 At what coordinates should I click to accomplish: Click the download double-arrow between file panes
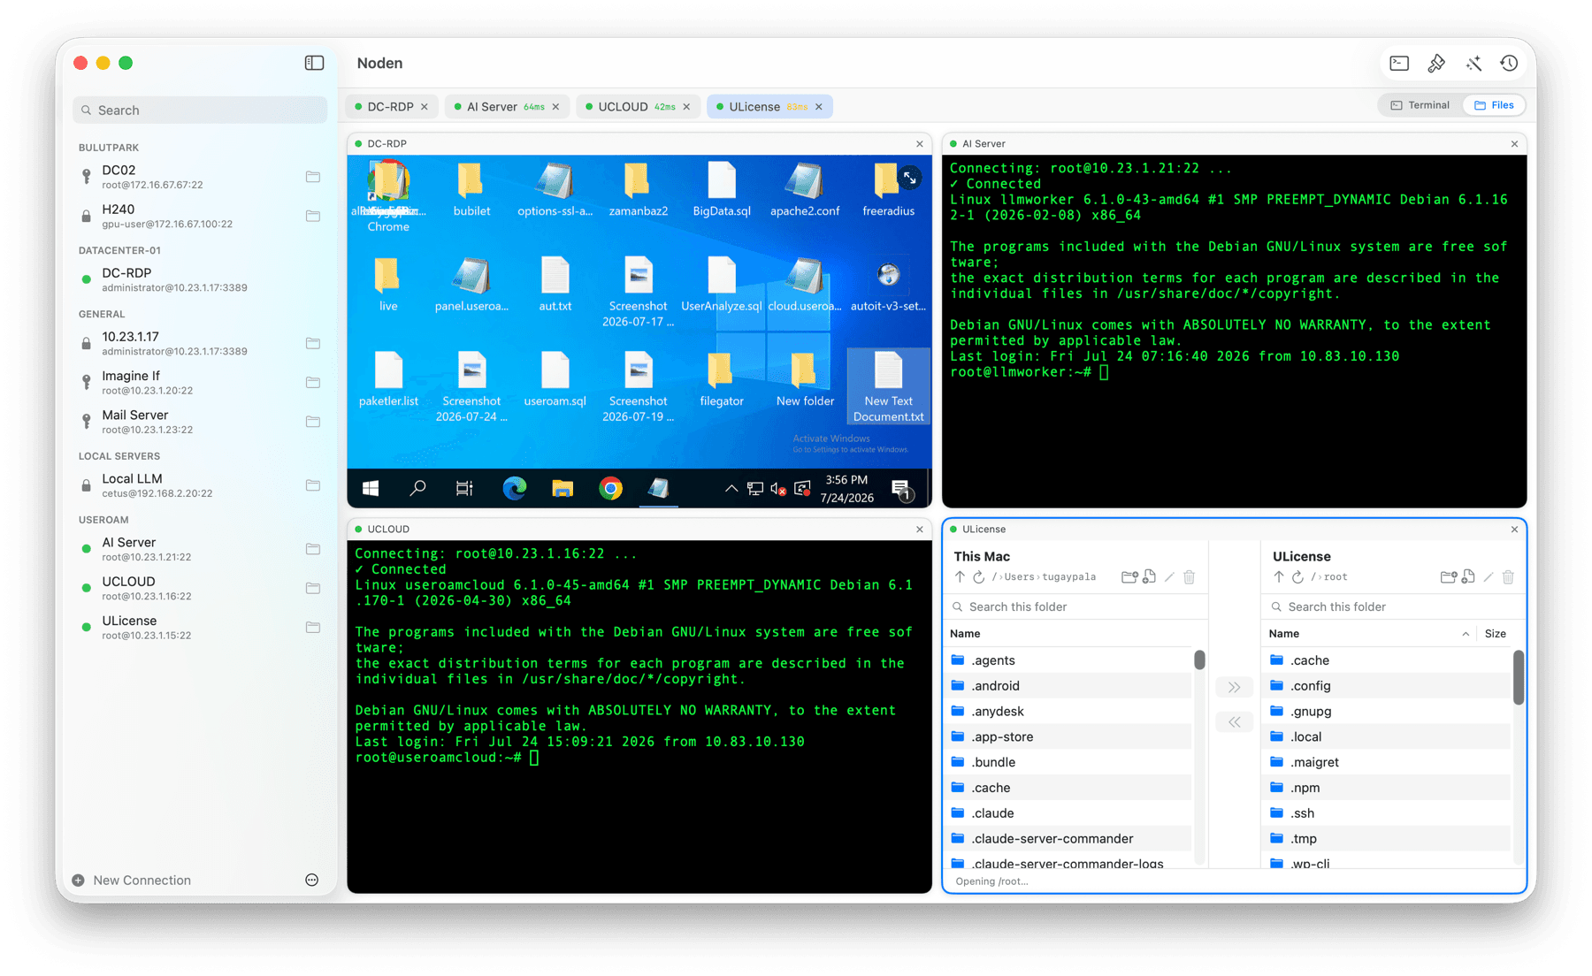click(1234, 722)
